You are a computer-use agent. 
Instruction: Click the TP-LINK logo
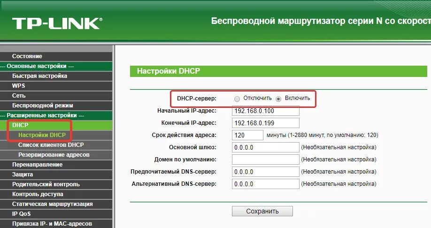(x=57, y=23)
